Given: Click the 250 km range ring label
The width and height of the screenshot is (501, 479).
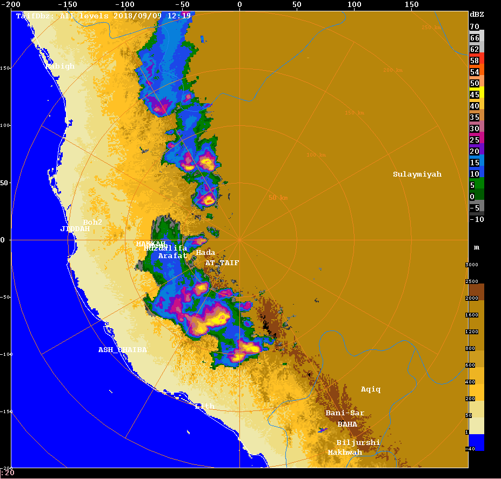Looking at the screenshot, I should 431,28.
